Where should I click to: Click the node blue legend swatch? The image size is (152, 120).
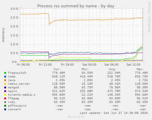[5, 77]
